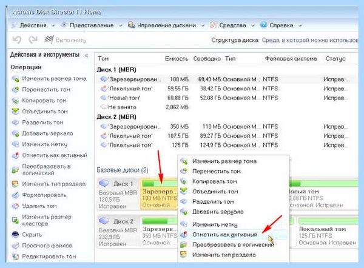Choose Изменить размер тома in context menu
This screenshot has width=364, height=268.
[234, 161]
